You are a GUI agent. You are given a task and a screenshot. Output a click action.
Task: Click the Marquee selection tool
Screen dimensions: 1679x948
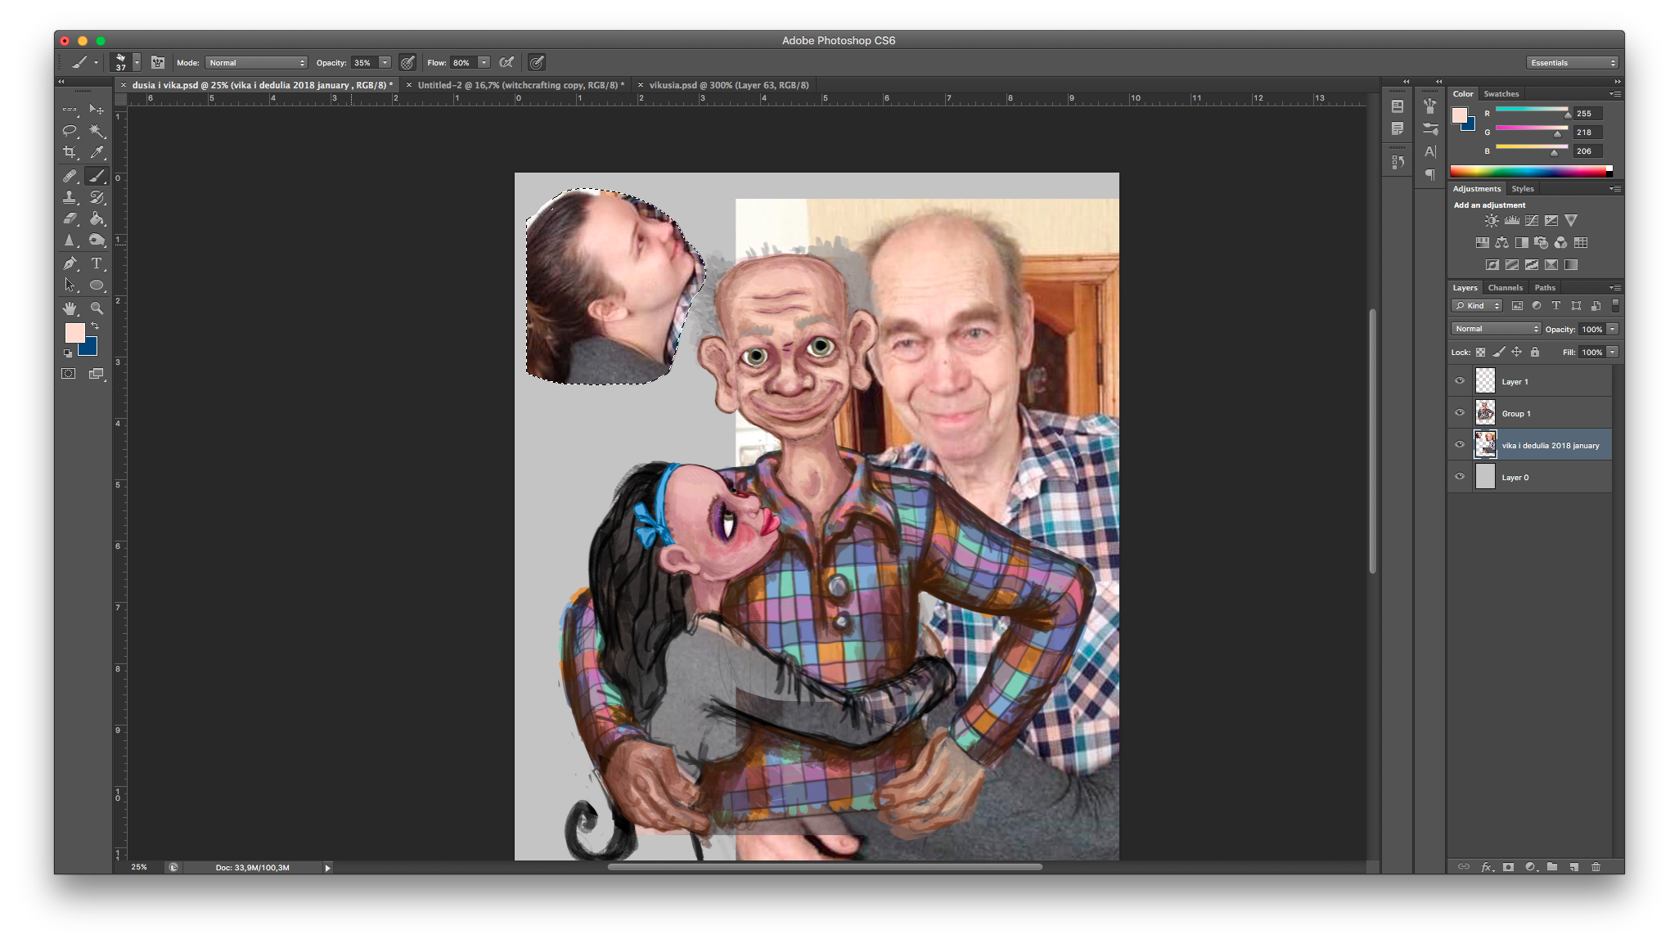70,109
